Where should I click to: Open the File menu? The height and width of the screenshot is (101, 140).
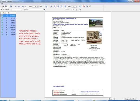coord(2,4)
